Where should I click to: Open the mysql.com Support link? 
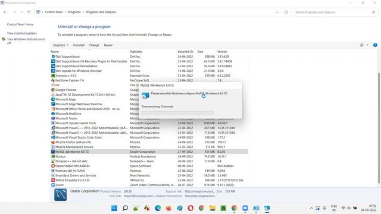click(200, 191)
